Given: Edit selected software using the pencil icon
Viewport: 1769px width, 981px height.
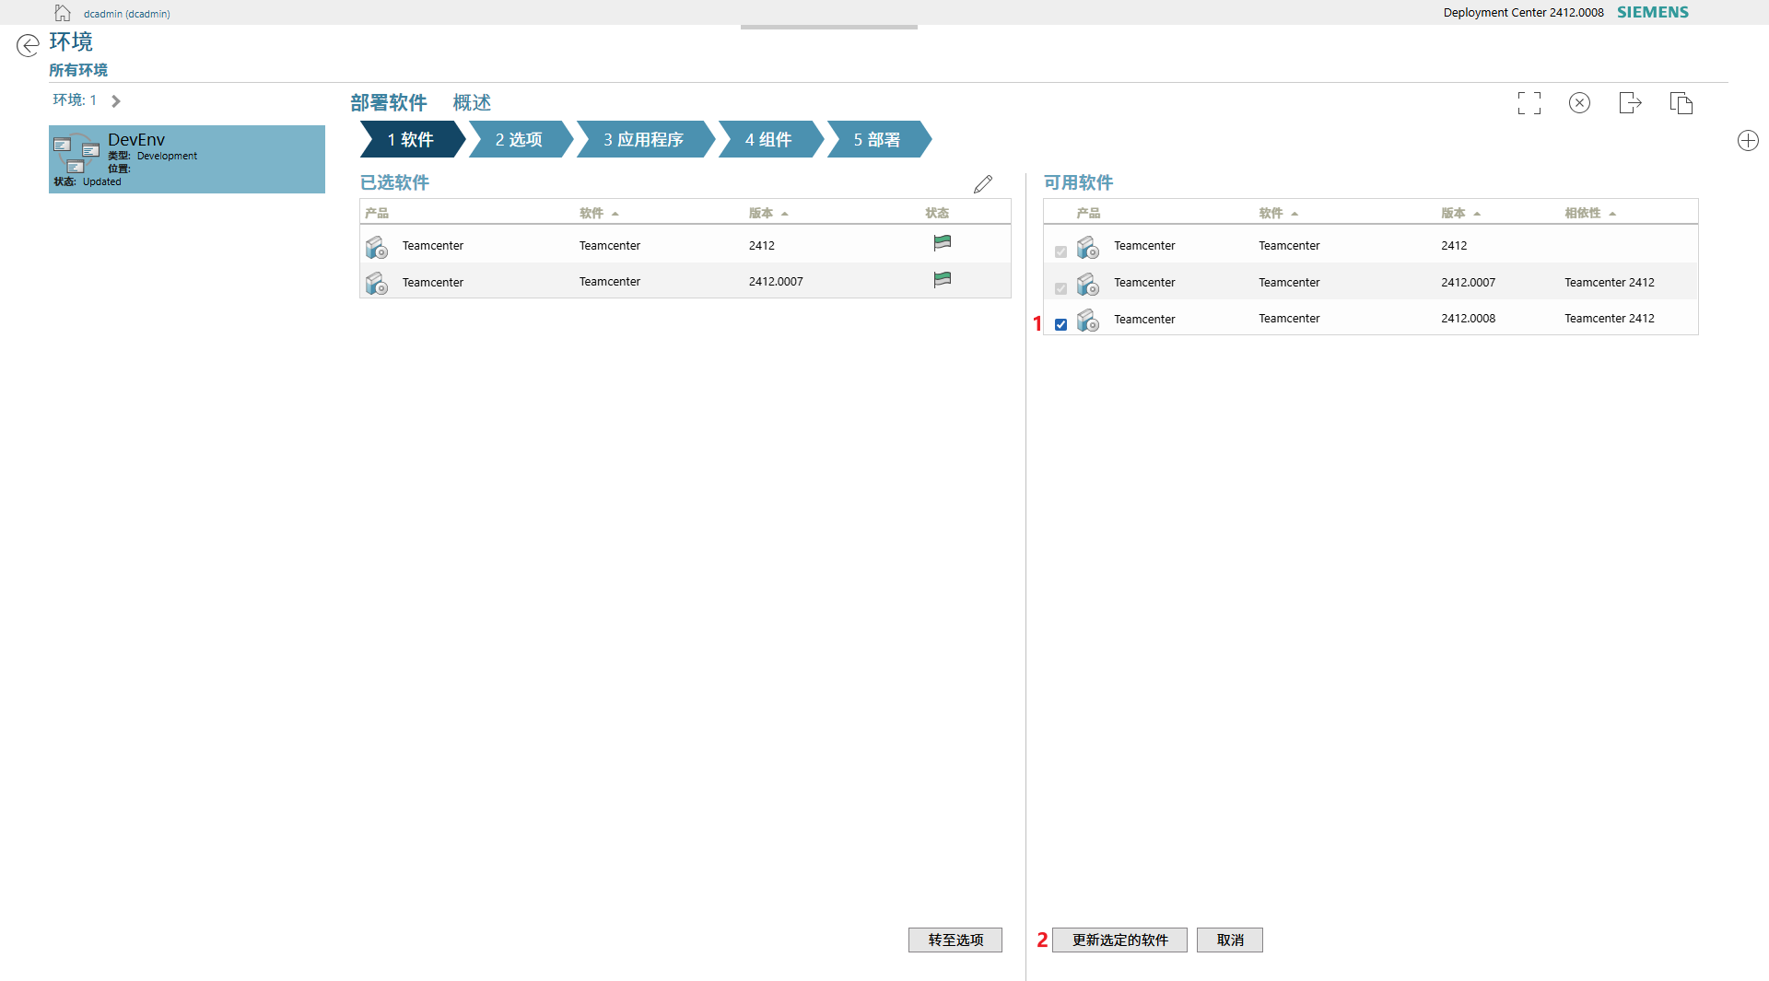Looking at the screenshot, I should (x=983, y=183).
